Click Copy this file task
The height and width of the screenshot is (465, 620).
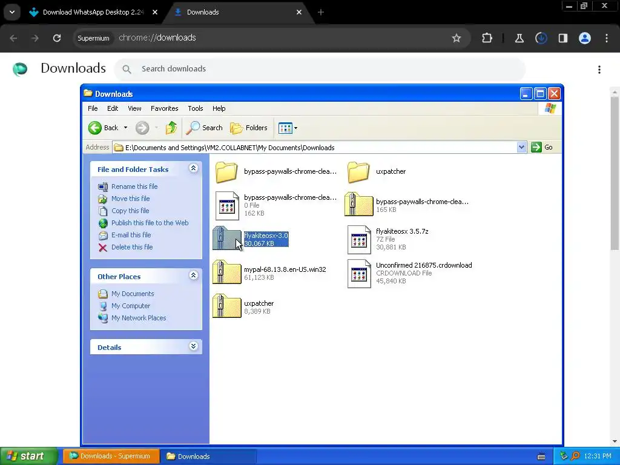[130, 211]
